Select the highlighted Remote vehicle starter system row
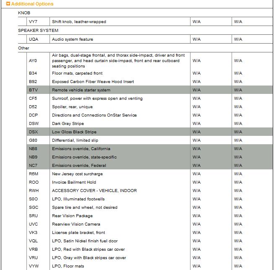The image size is (274, 270). point(81,90)
